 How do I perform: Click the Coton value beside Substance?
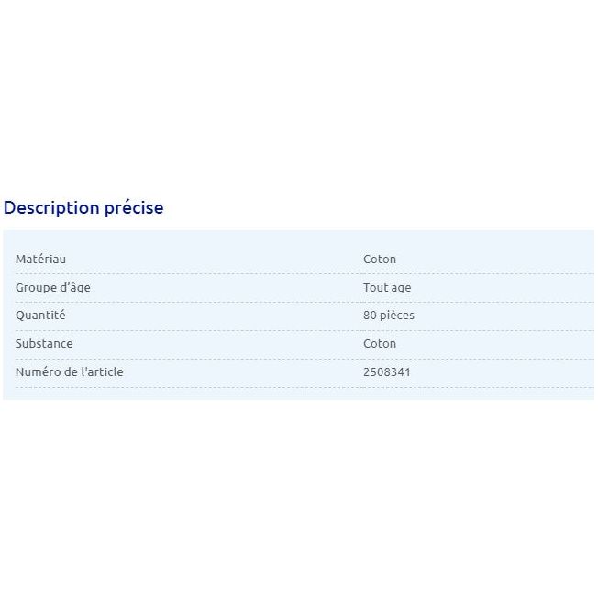[380, 344]
